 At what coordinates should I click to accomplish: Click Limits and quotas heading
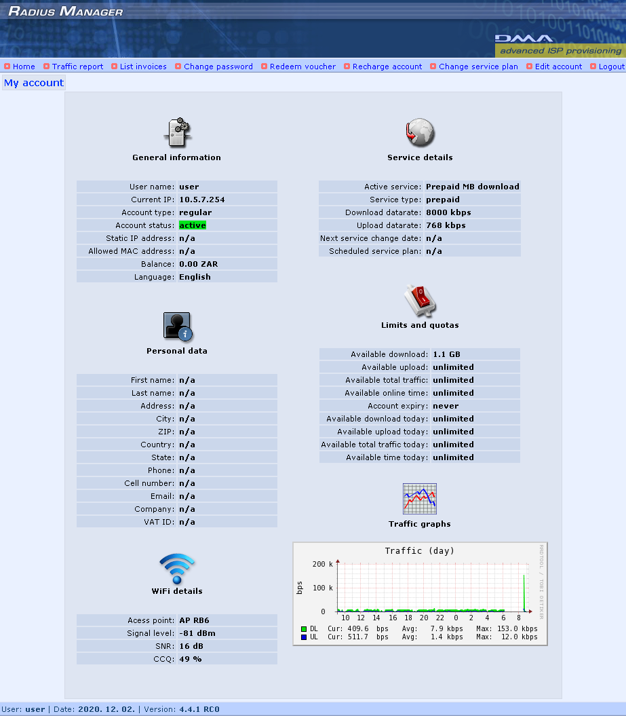click(420, 325)
